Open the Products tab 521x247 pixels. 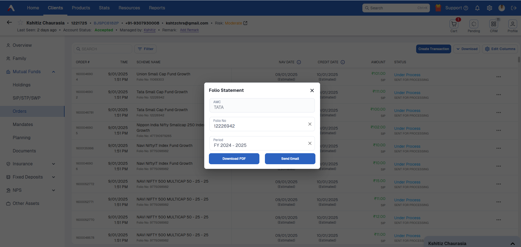pyautogui.click(x=81, y=8)
